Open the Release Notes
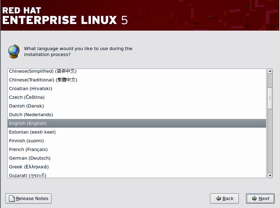280x208 pixels. pos(28,199)
